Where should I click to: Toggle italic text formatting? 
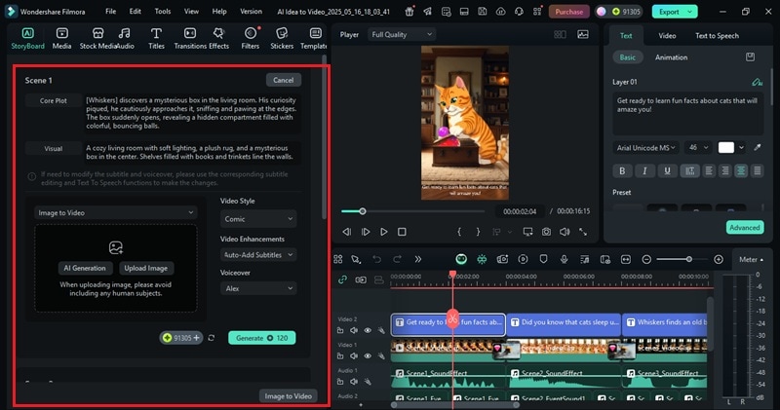click(644, 170)
